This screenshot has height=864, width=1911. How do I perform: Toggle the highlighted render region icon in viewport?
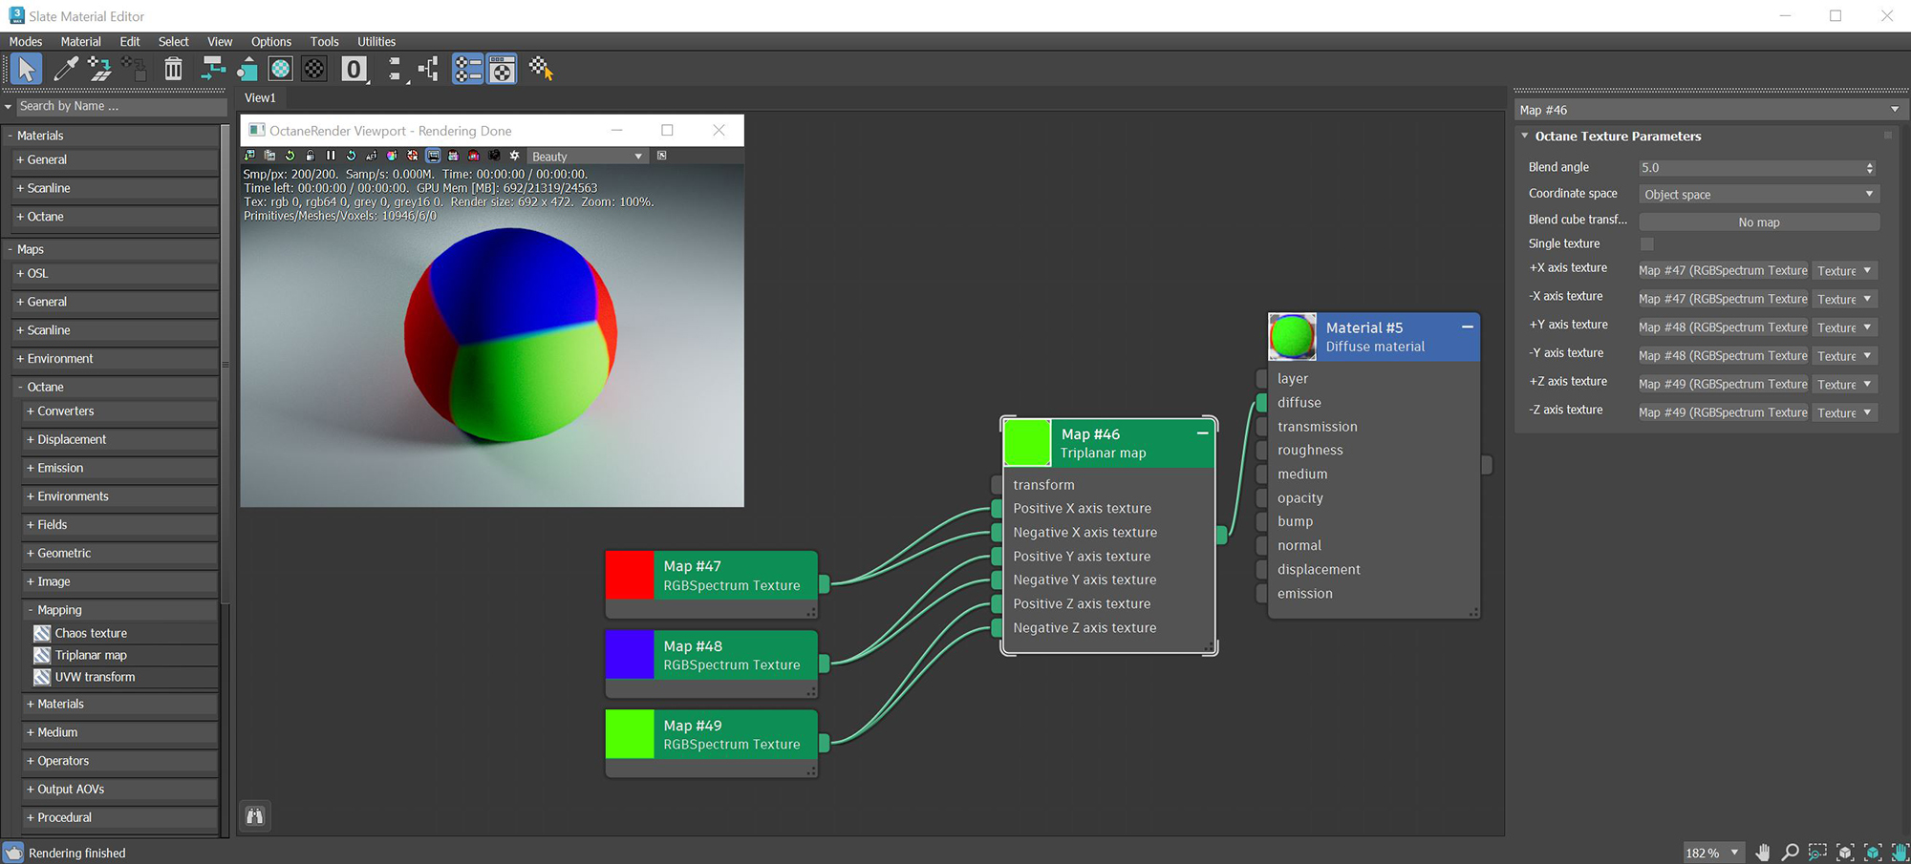pyautogui.click(x=433, y=156)
